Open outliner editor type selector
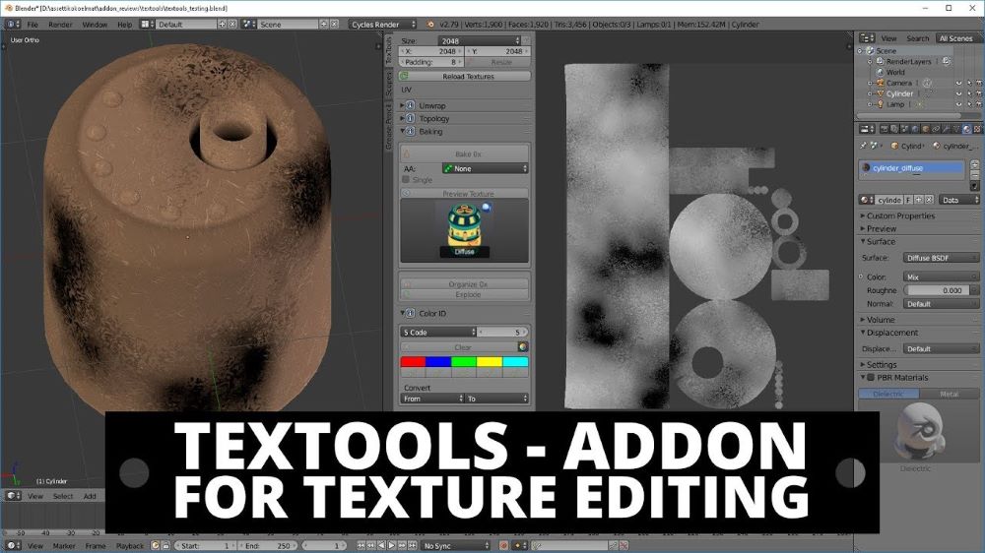The width and height of the screenshot is (985, 553). click(867, 38)
